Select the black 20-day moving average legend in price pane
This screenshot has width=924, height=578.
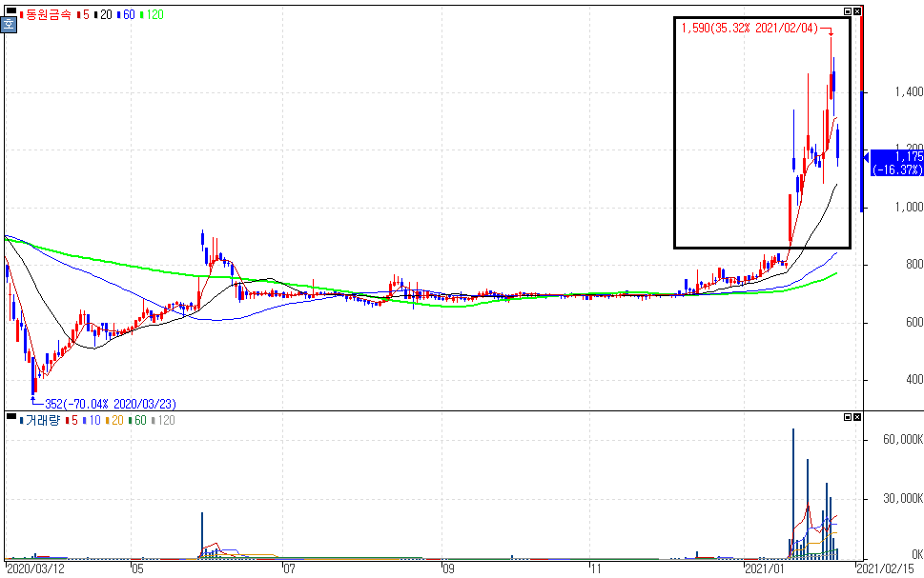pyautogui.click(x=103, y=14)
